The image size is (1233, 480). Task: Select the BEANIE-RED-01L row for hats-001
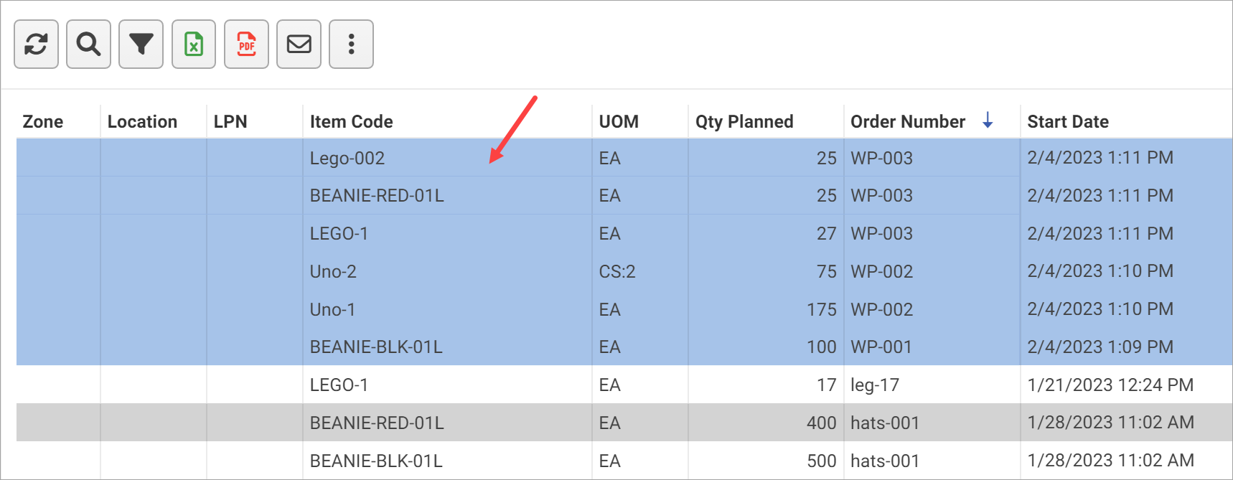pos(377,423)
